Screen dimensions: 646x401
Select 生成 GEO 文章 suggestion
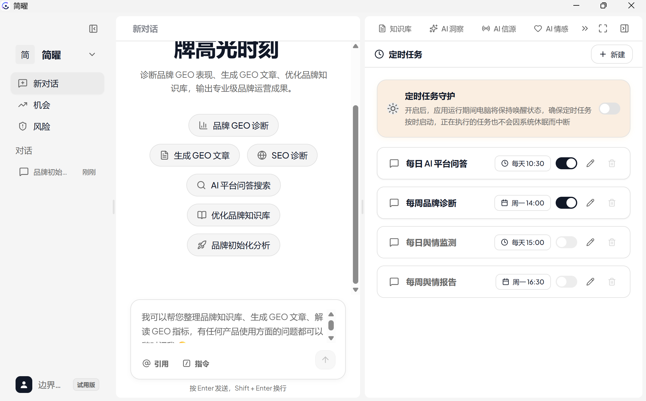195,155
